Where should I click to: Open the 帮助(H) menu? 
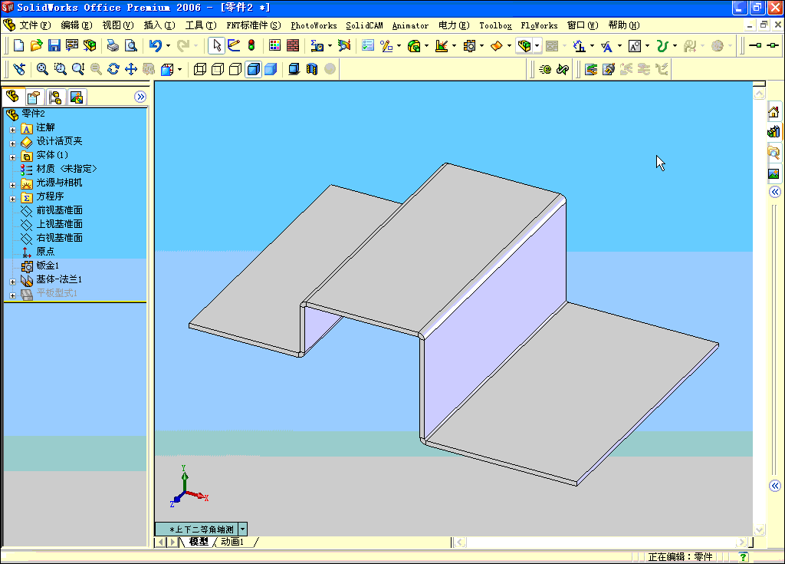[624, 25]
